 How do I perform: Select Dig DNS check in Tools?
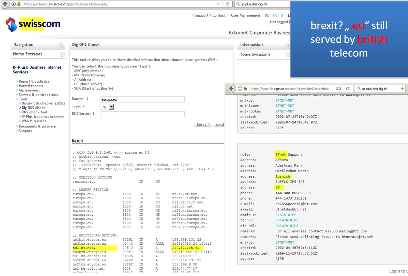pos(34,108)
